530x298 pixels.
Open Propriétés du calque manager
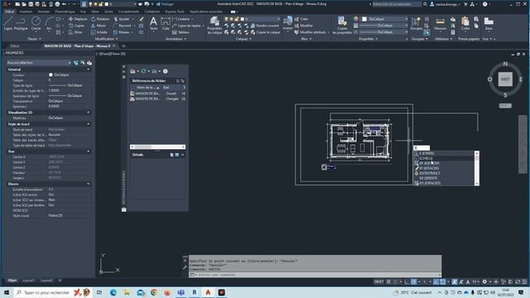(214, 26)
